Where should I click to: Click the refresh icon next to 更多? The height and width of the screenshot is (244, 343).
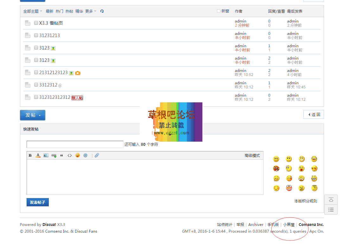(102, 11)
